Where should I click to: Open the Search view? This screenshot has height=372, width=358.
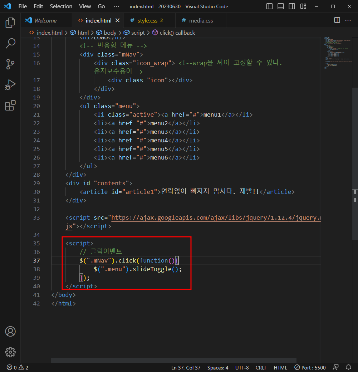(x=10, y=43)
